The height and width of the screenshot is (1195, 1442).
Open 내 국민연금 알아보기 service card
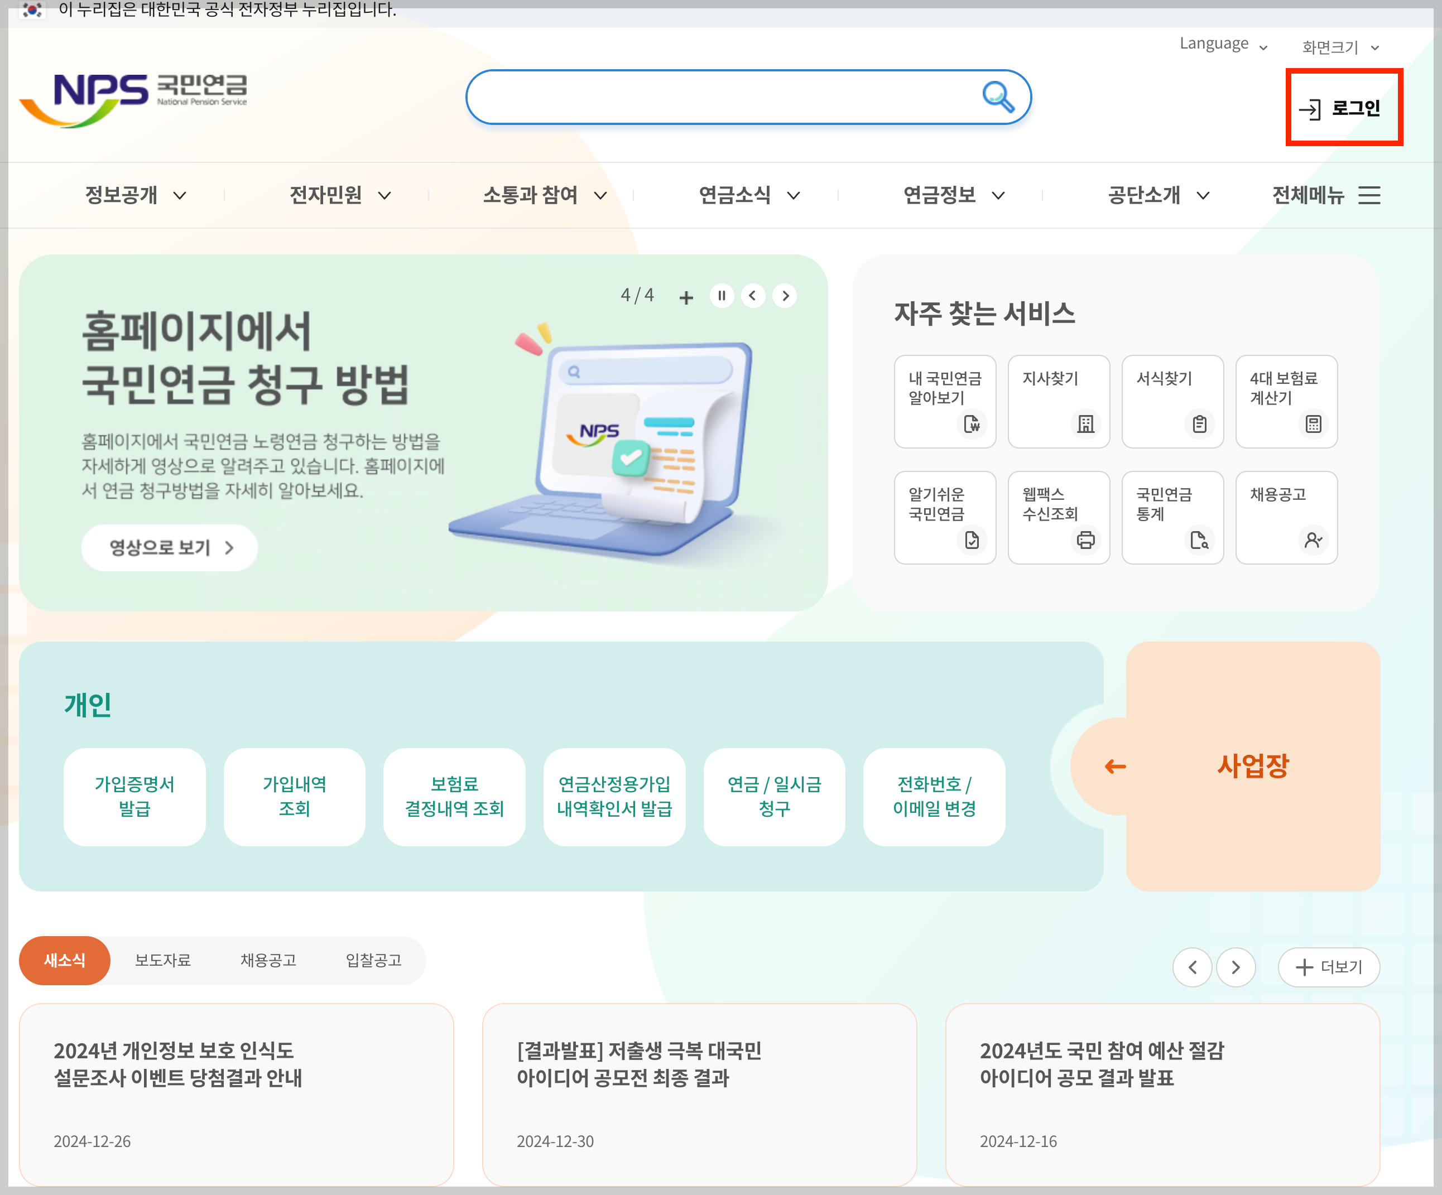coord(945,402)
